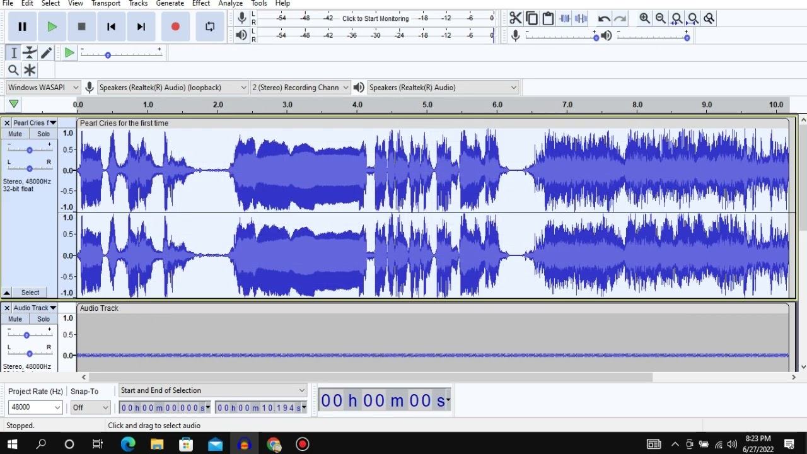Open Microsoft Edge from taskbar
The height and width of the screenshot is (454, 807).
[128, 444]
